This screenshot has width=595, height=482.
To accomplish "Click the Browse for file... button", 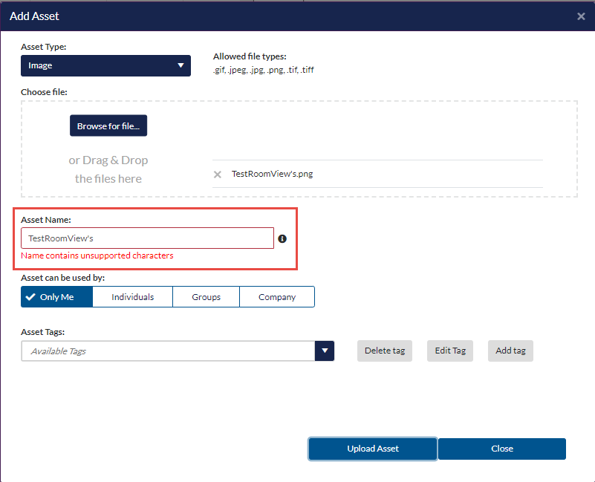I will [x=108, y=126].
